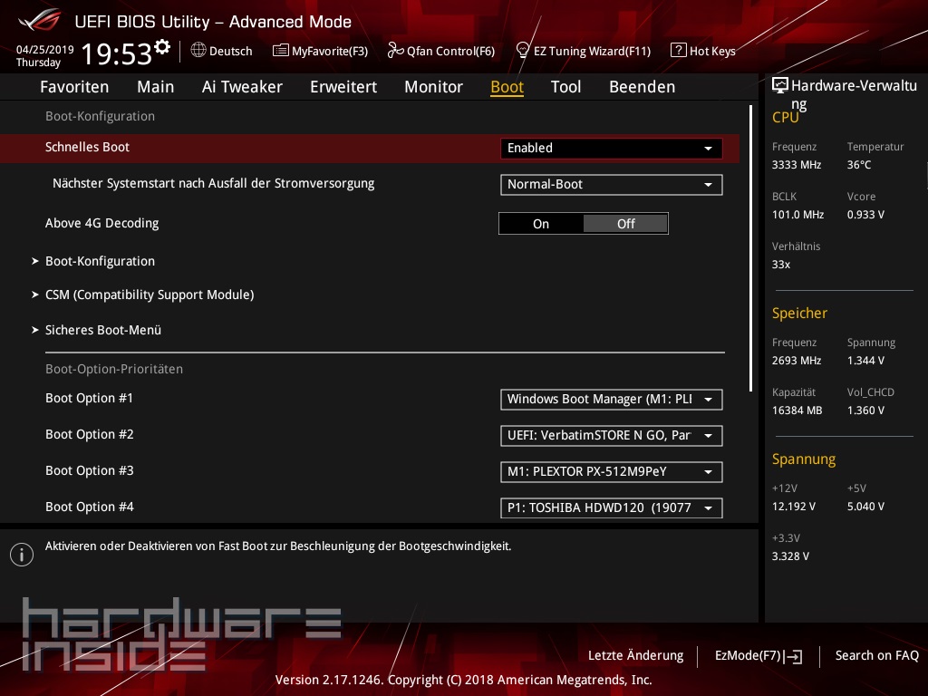Open Qfan Control fan icon

click(395, 51)
